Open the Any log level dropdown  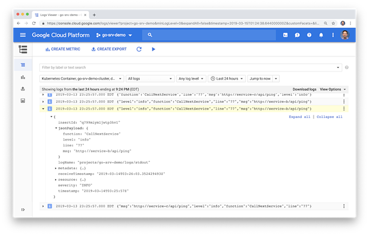click(191, 79)
